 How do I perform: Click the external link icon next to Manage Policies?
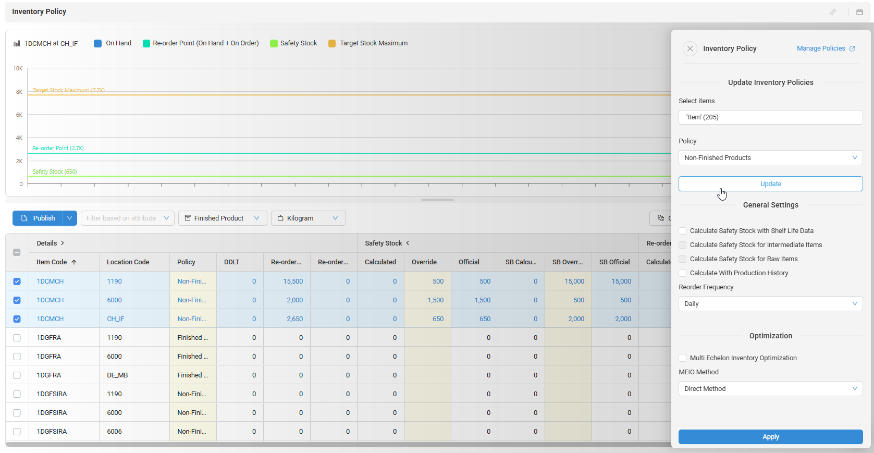point(852,48)
